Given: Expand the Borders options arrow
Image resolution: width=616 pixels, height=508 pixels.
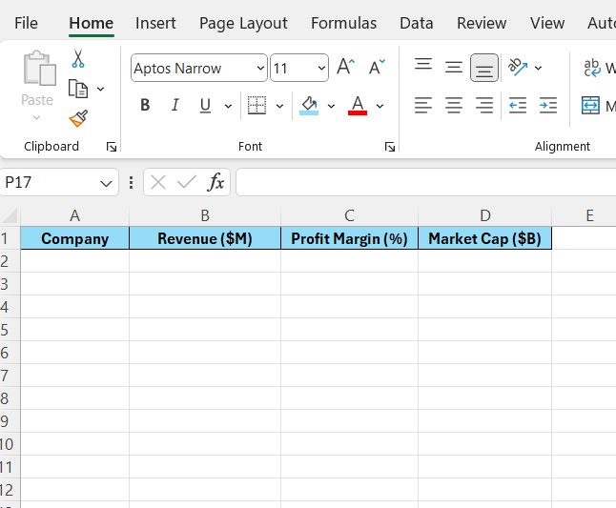Looking at the screenshot, I should coord(279,106).
